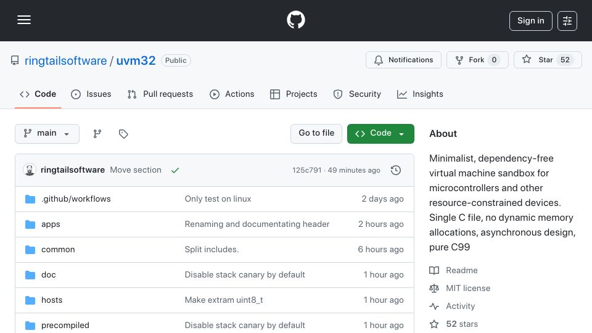Click the Go to file button

316,134
